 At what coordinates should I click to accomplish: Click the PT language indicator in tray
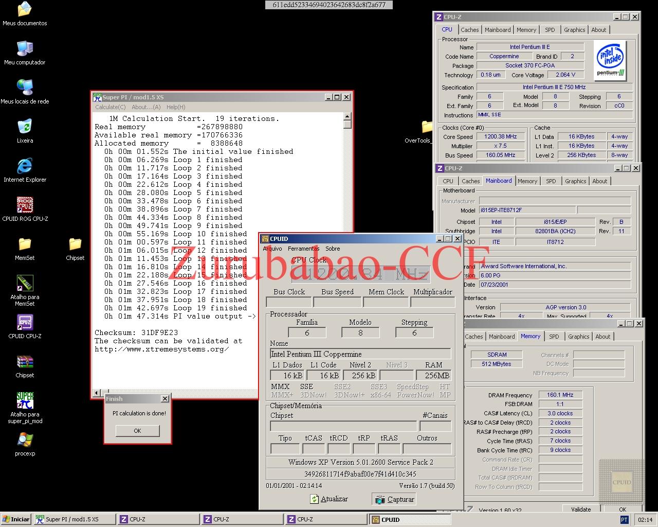coord(624,520)
